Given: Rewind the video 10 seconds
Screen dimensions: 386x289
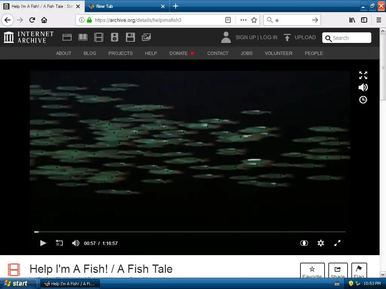Looking at the screenshot, I should tap(59, 243).
